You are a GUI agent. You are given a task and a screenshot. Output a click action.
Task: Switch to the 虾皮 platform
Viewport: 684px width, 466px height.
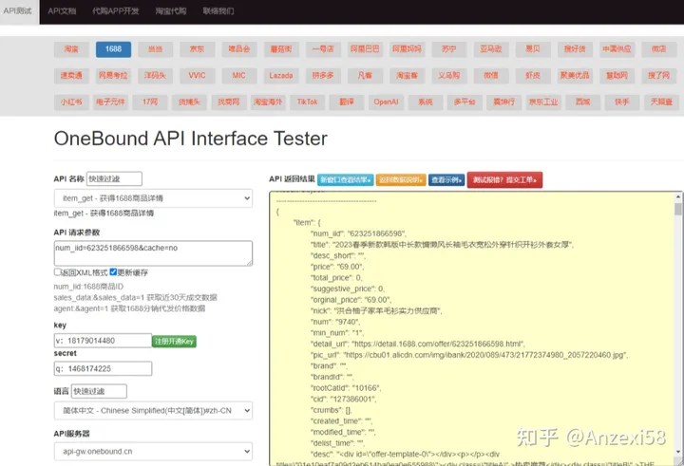pyautogui.click(x=533, y=75)
